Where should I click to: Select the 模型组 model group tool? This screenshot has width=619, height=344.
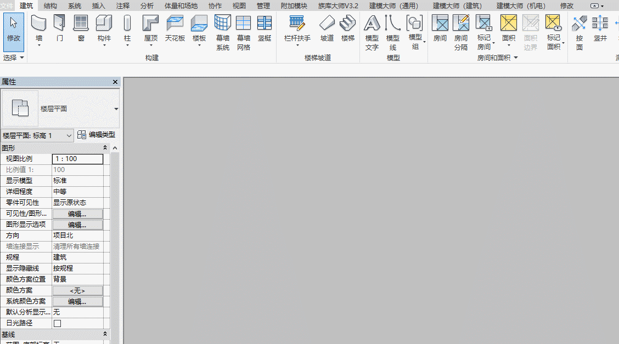point(415,32)
